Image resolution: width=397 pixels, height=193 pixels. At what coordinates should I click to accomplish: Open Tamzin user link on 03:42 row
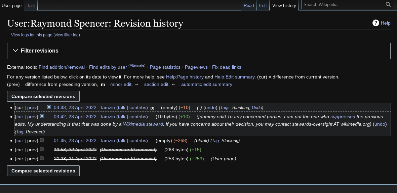[107, 117]
